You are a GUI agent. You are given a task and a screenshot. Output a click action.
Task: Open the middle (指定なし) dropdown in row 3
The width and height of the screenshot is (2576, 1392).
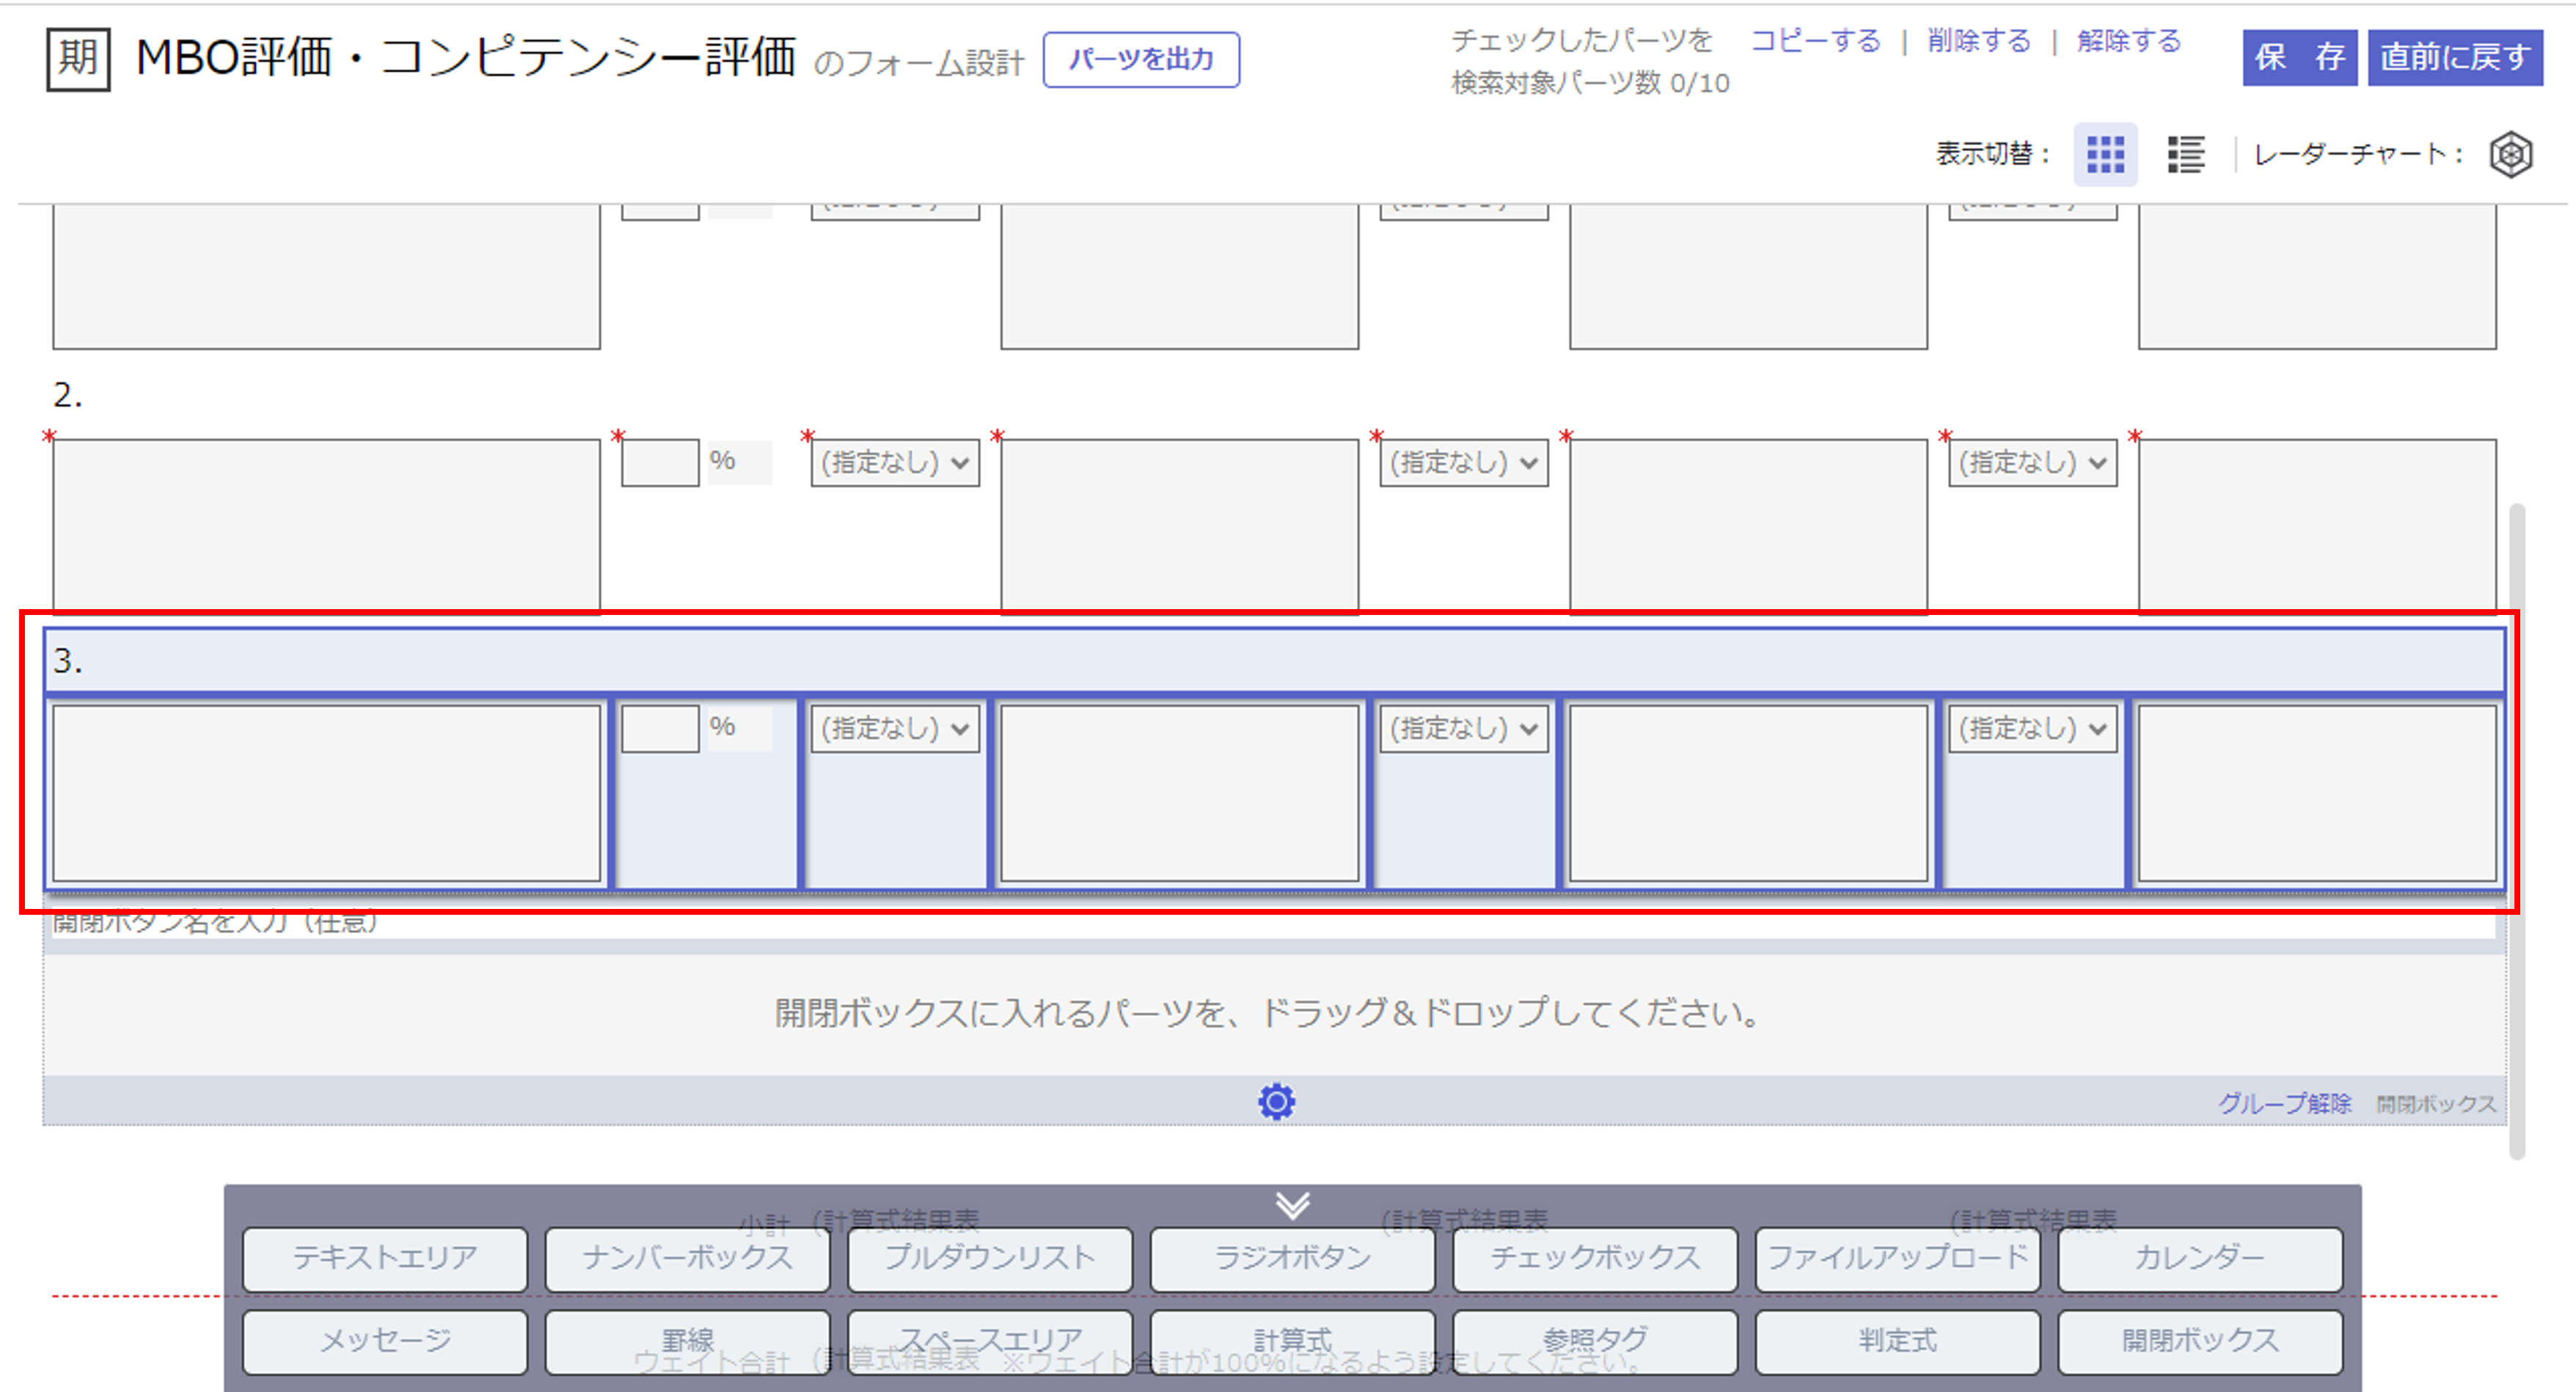pos(1463,729)
